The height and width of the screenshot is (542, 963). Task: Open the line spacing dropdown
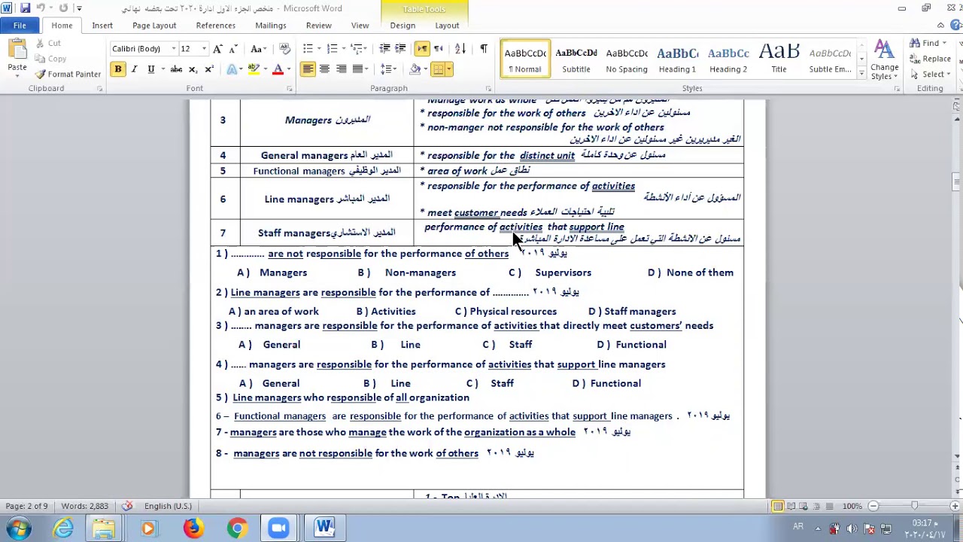(x=388, y=69)
